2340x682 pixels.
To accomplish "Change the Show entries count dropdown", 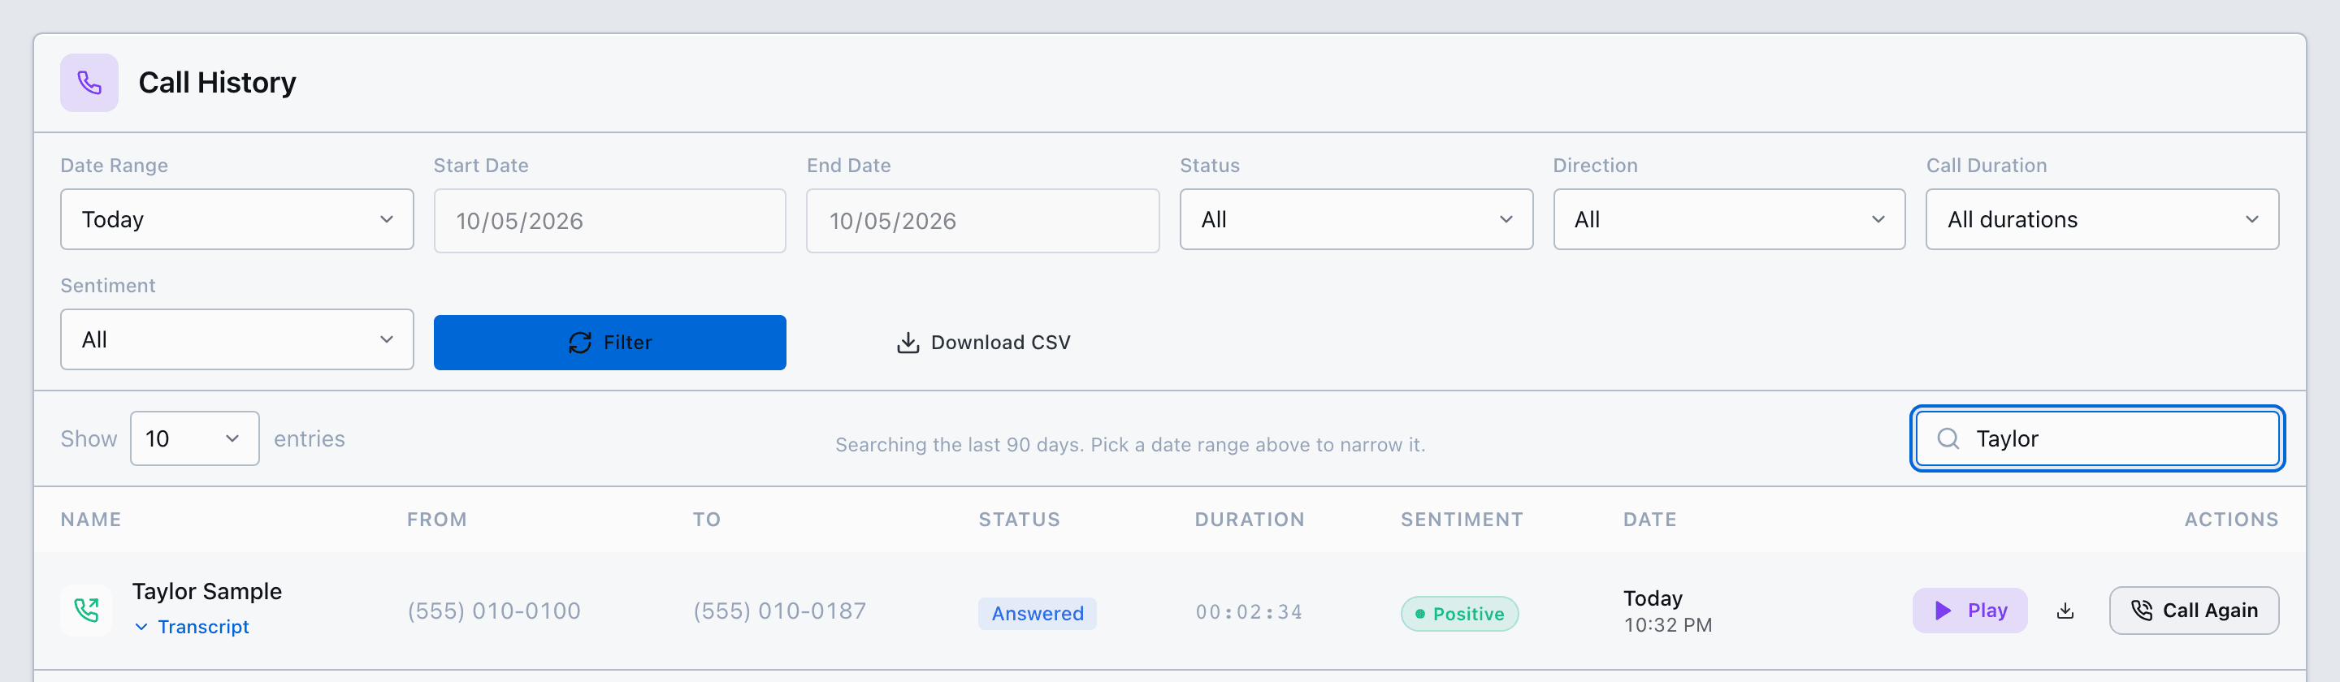I will click(194, 438).
